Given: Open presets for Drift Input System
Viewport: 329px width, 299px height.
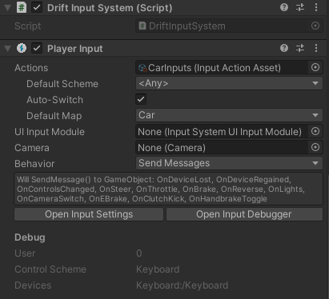Looking at the screenshot, I should 300,7.
